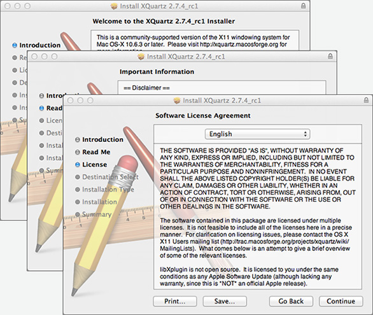Click the blue License step bullet
373x315 pixels.
(x=77, y=165)
